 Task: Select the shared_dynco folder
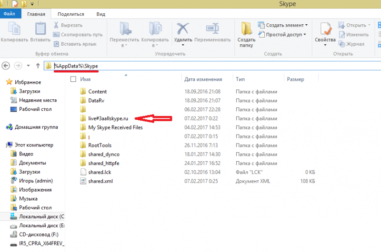(104, 154)
